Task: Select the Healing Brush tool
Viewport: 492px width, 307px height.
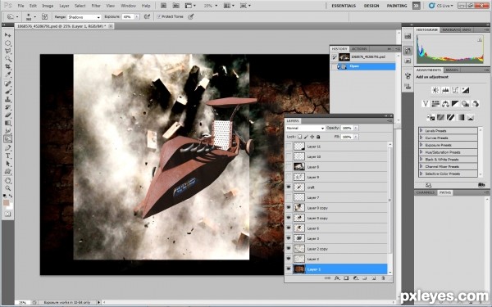Action: pyautogui.click(x=8, y=84)
